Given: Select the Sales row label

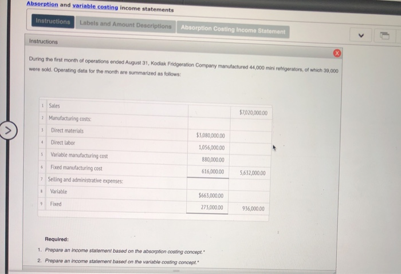Looking at the screenshot, I should (x=54, y=106).
